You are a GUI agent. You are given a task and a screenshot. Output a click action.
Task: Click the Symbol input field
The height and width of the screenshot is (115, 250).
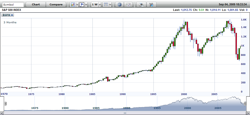13,5
